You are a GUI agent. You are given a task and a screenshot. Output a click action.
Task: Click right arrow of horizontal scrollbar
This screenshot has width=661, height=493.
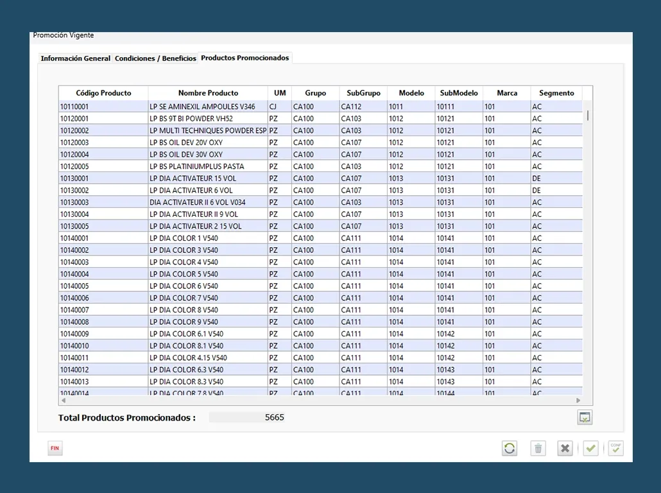[x=579, y=401]
